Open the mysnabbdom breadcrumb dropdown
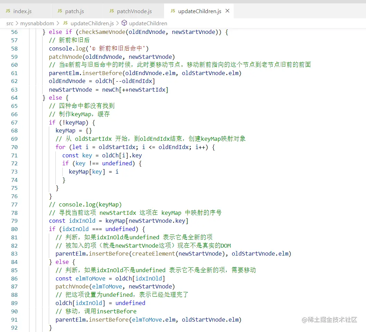Viewport: 366px width, 332px height. pyautogui.click(x=37, y=23)
